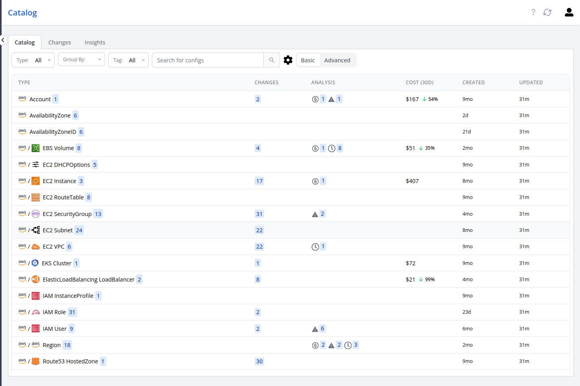
Task: Click the Route53 HostedZone icon
Action: (35, 361)
